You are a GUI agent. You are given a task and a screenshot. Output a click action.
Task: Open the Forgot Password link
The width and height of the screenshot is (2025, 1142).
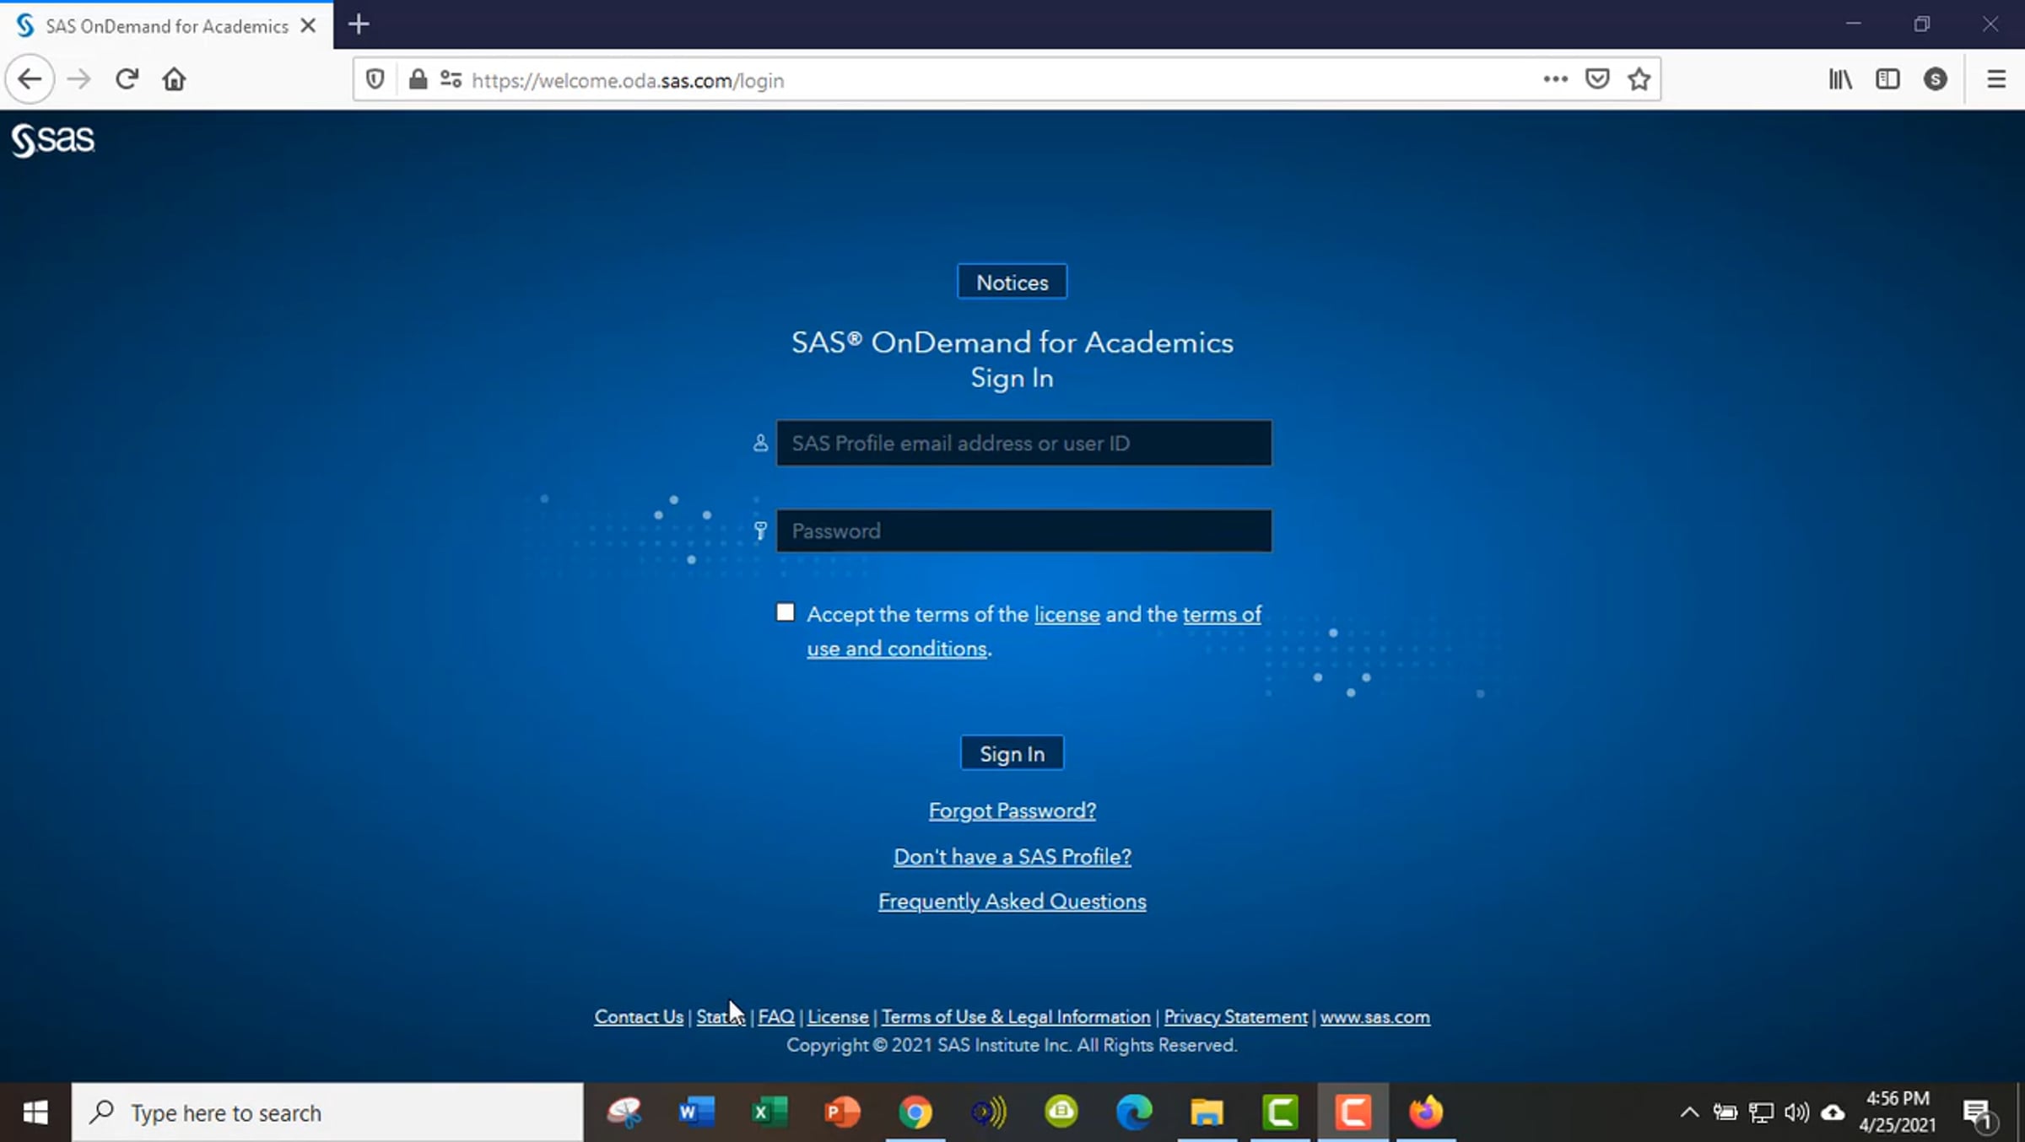coord(1012,811)
